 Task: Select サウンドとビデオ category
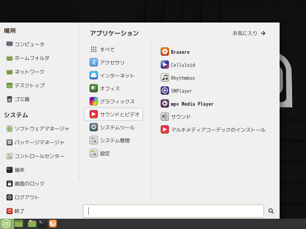(x=114, y=114)
